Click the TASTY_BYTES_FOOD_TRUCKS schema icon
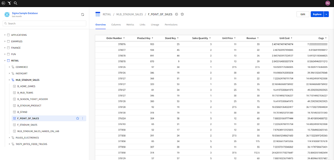The height and width of the screenshot is (160, 334). (x=13, y=144)
